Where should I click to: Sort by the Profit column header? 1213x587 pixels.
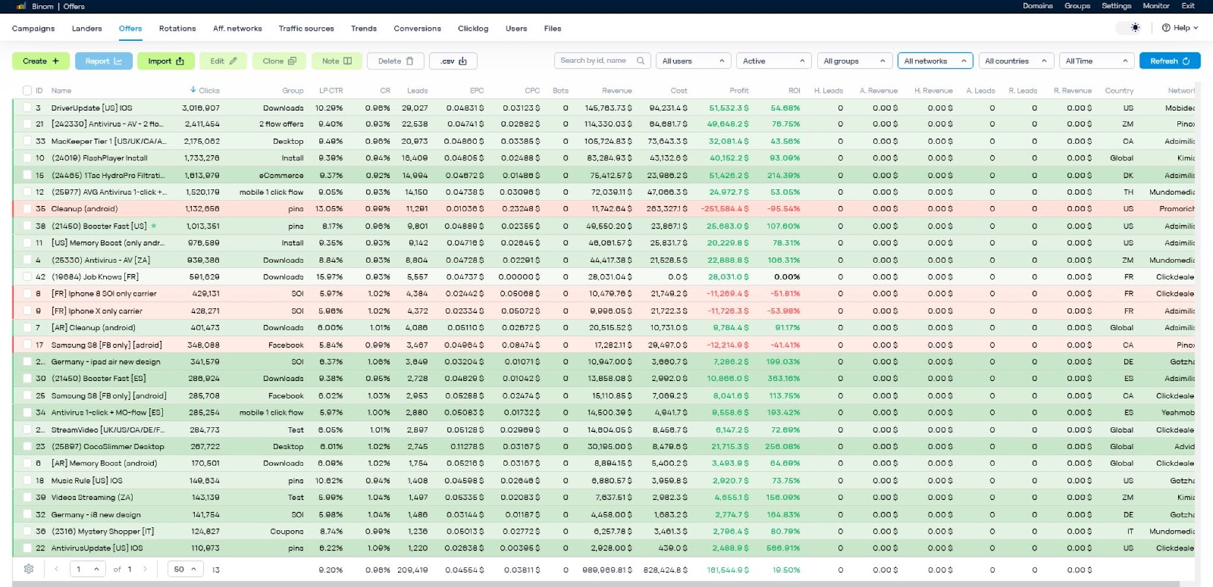tap(739, 91)
